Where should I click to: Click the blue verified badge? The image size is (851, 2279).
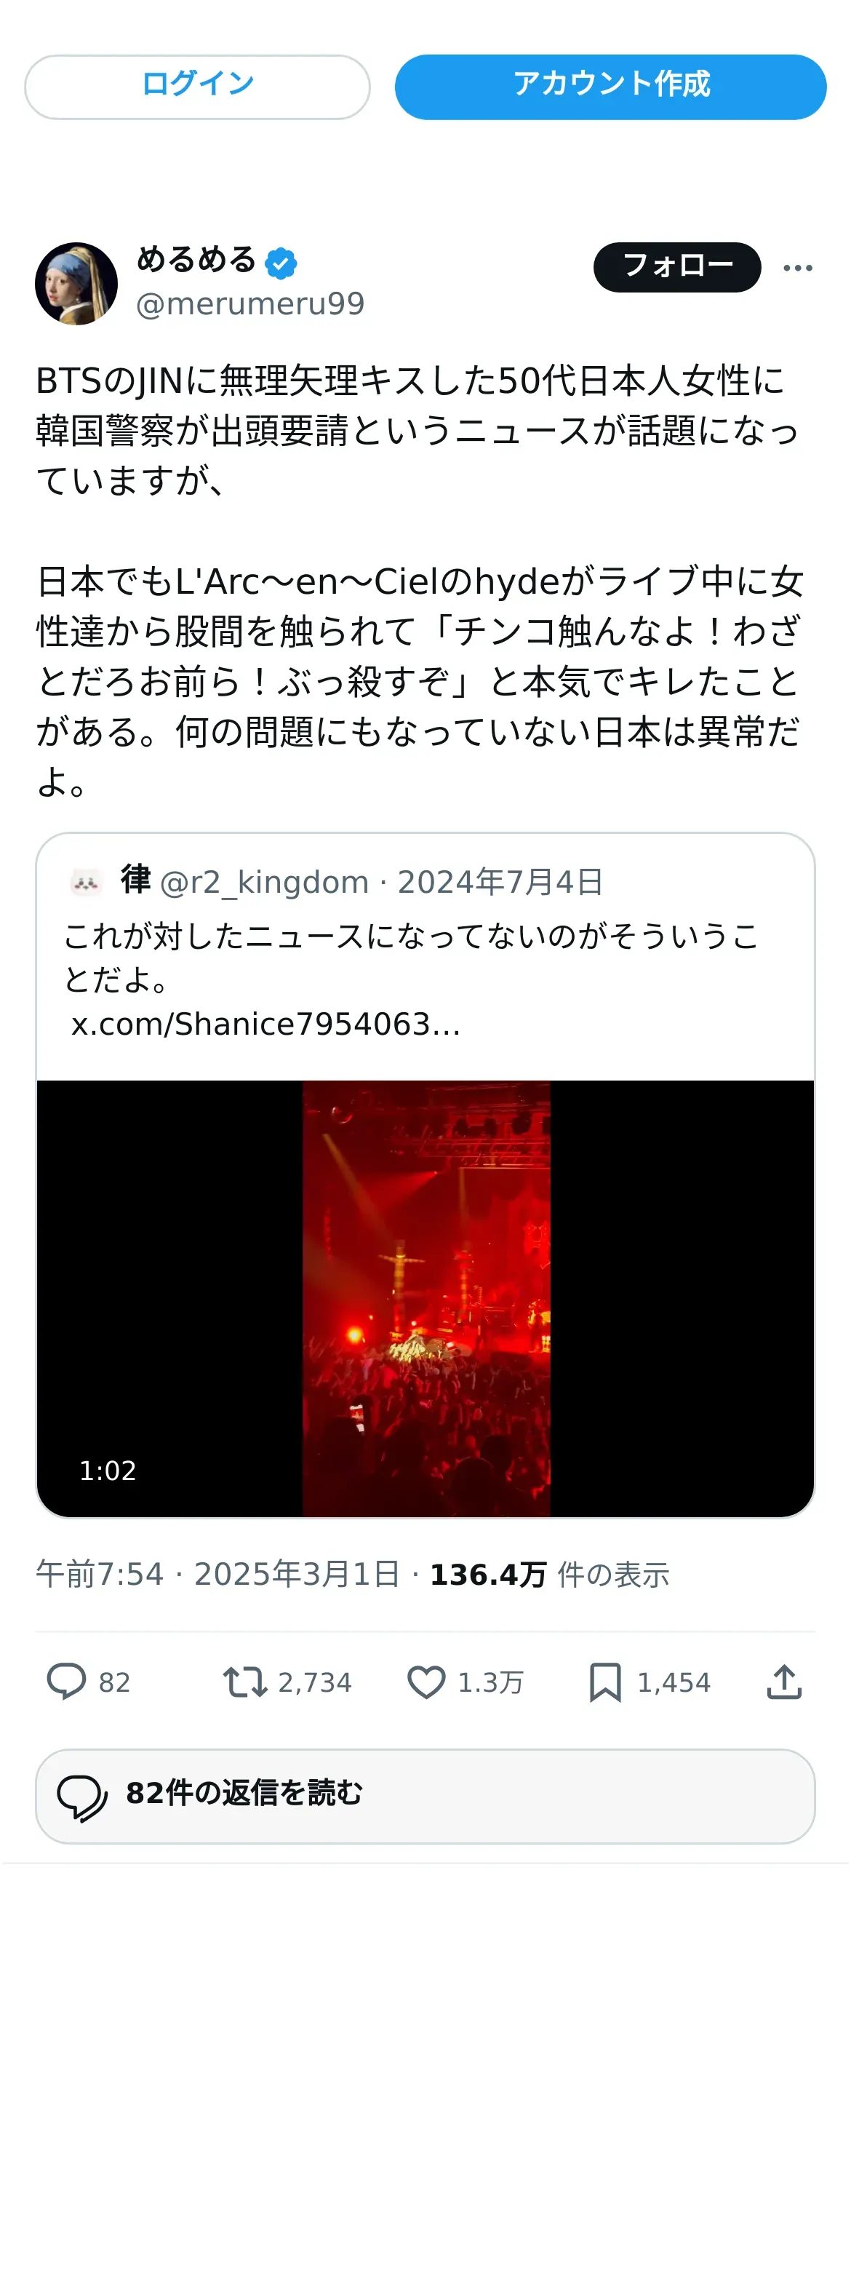point(281,263)
